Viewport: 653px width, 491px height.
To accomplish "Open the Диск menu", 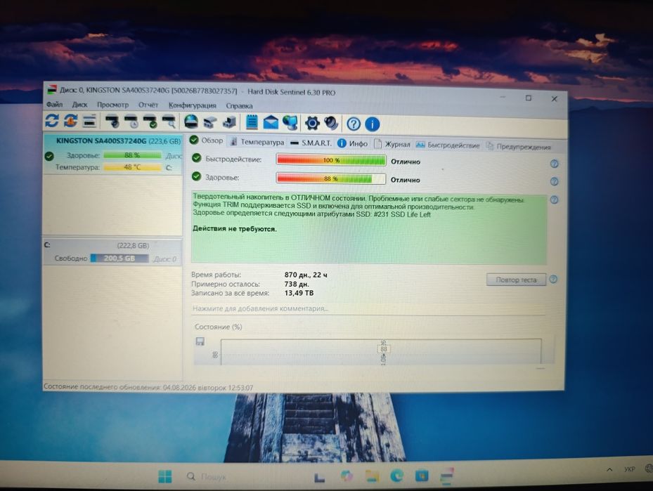I will (79, 105).
